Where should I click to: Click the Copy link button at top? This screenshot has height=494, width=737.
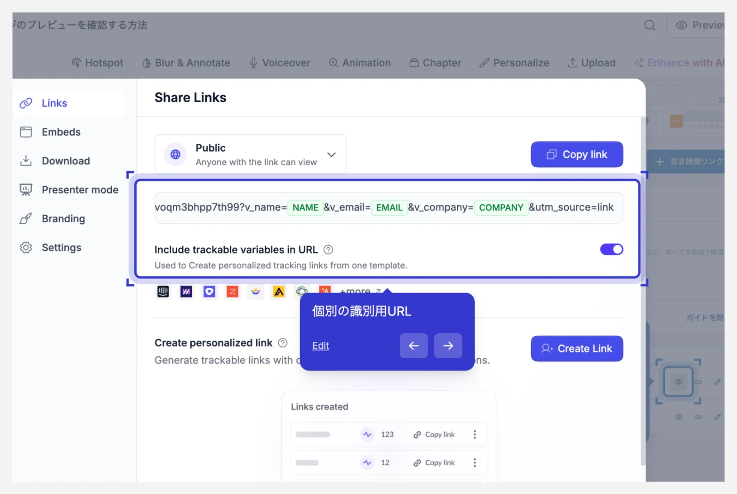(x=577, y=154)
